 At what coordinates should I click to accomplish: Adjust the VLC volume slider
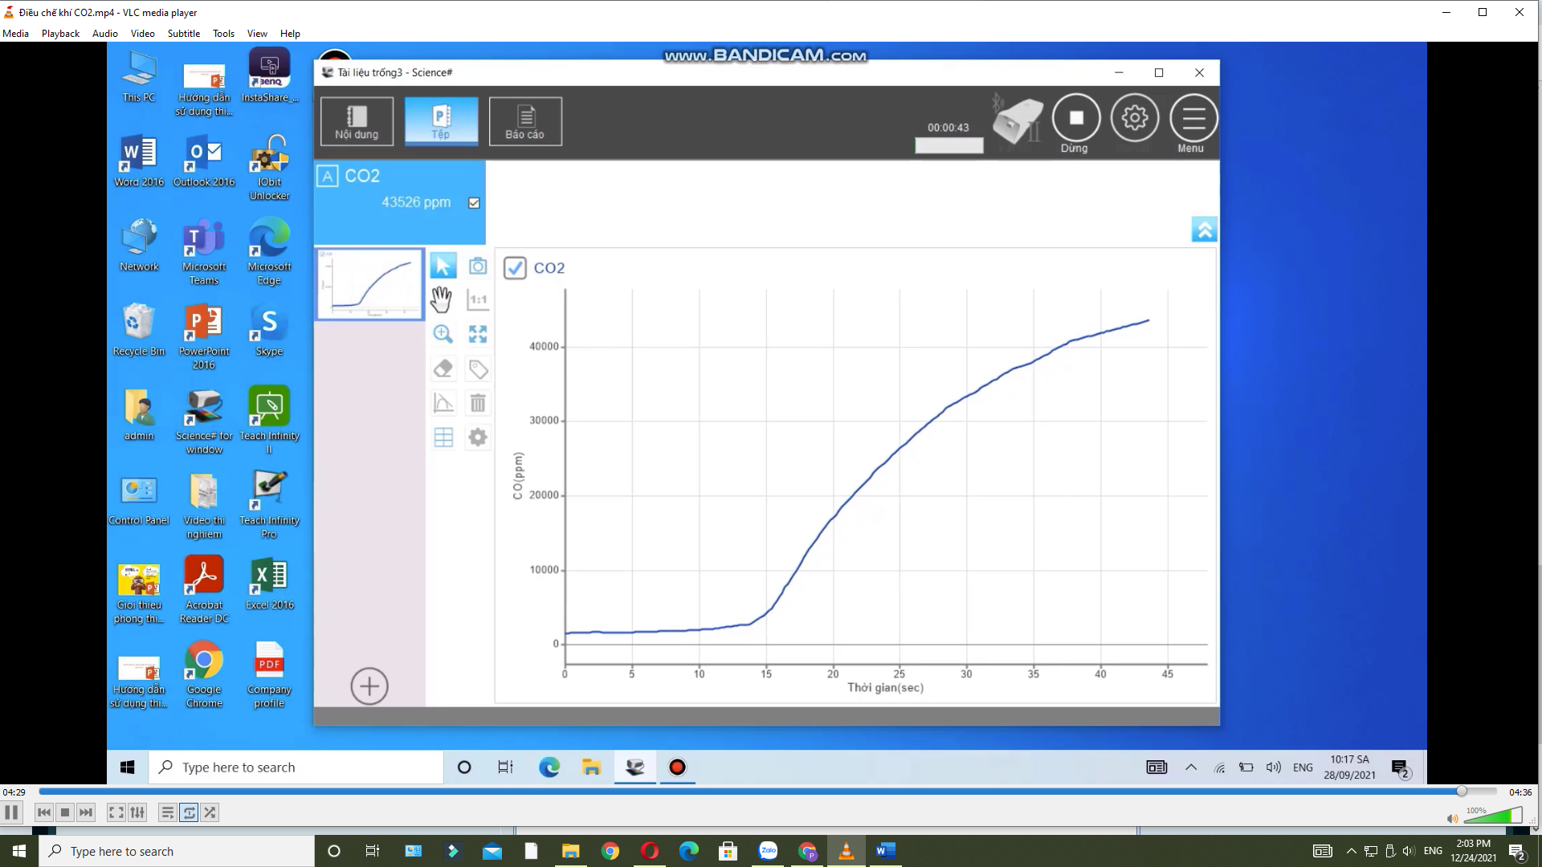click(1492, 816)
